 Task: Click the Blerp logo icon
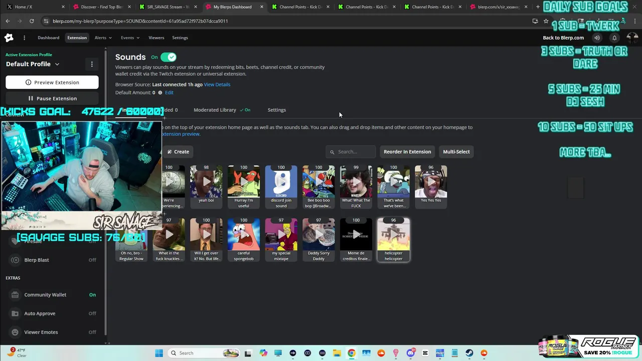click(x=9, y=38)
